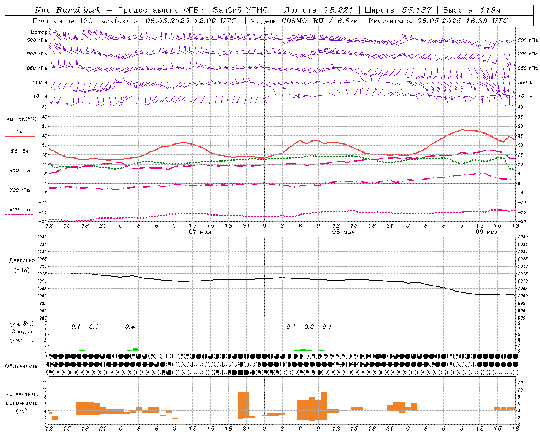Click the (мм/1ч.) precipitation unit label
This screenshot has width=540, height=432.
coord(22,340)
